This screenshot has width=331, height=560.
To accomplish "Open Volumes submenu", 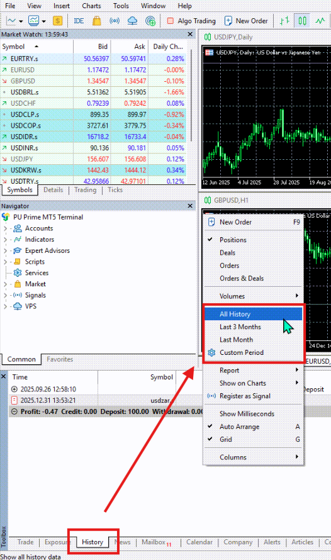I will 254,296.
